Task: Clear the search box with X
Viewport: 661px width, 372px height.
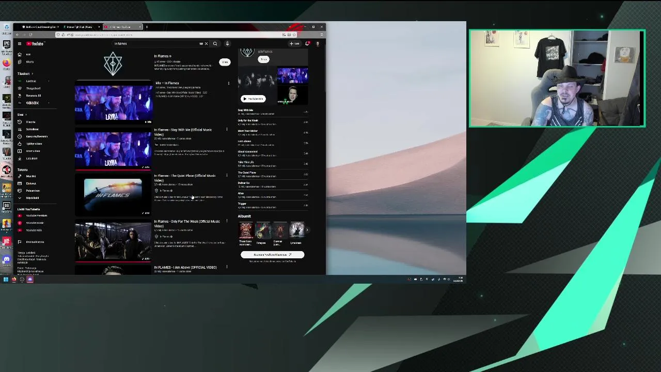Action: click(x=206, y=43)
